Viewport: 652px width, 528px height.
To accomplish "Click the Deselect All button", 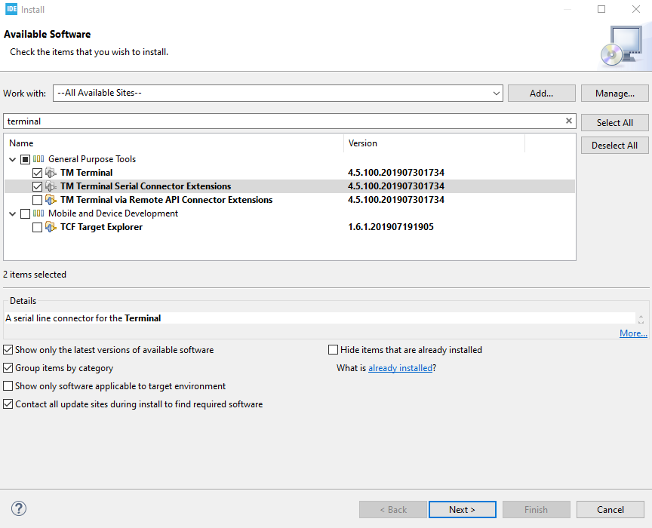I will (x=614, y=146).
